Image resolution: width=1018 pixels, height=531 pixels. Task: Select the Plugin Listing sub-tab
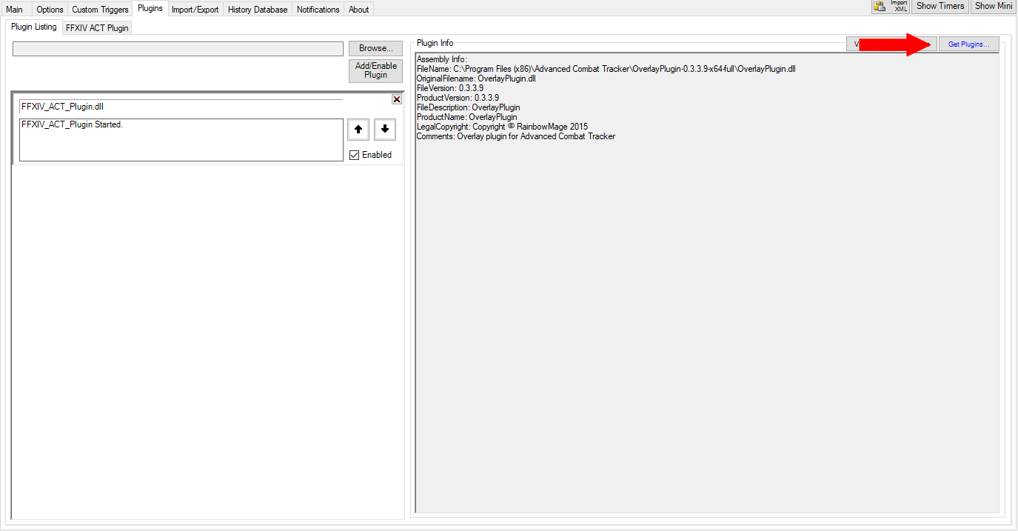34,27
